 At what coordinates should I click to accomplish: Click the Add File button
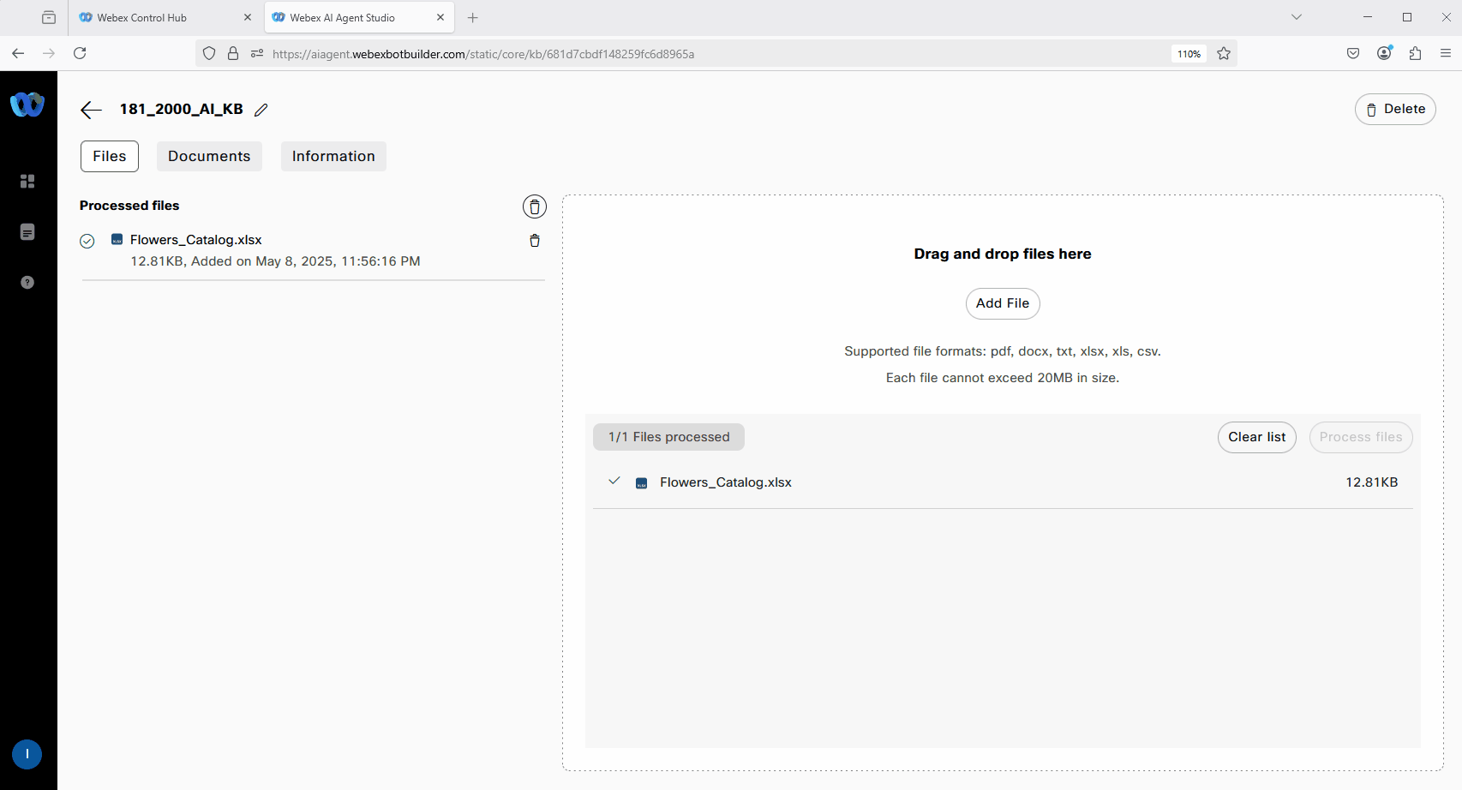pos(1002,303)
